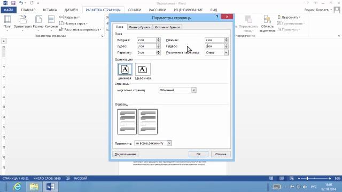Open the Номера строк menu

click(x=73, y=23)
